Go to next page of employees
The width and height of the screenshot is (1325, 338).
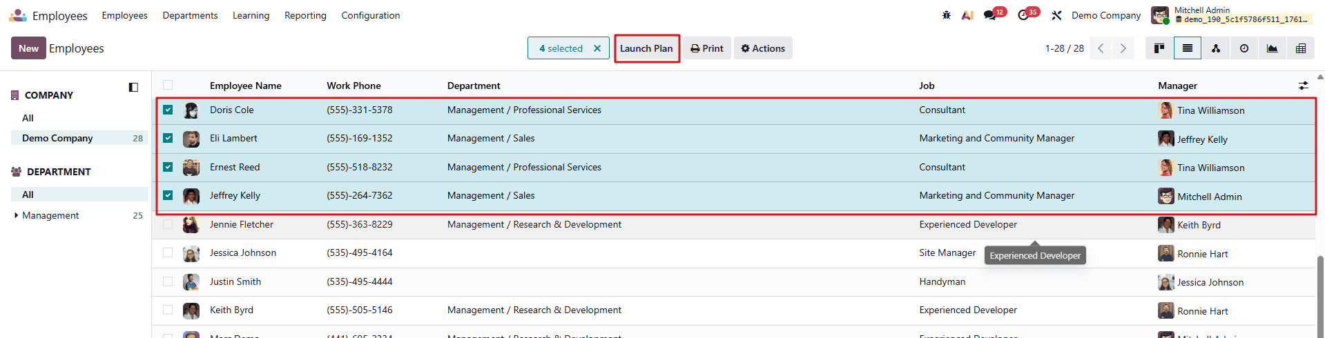[x=1123, y=48]
